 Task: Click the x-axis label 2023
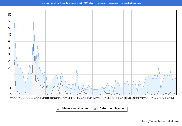[162, 98]
